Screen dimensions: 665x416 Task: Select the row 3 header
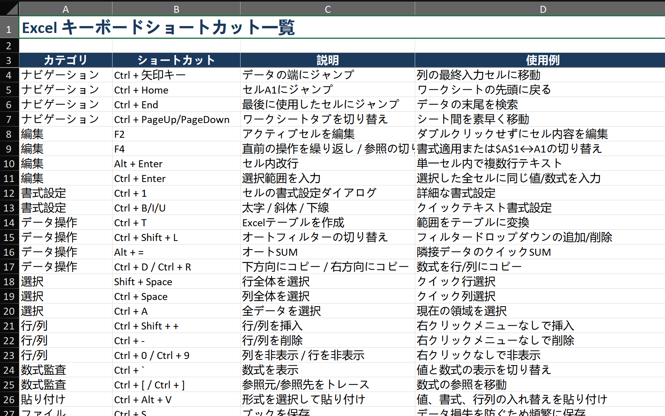(x=9, y=61)
